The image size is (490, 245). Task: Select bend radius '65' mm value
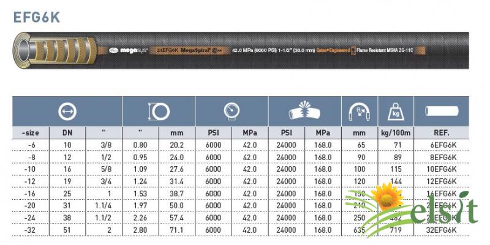point(361,145)
